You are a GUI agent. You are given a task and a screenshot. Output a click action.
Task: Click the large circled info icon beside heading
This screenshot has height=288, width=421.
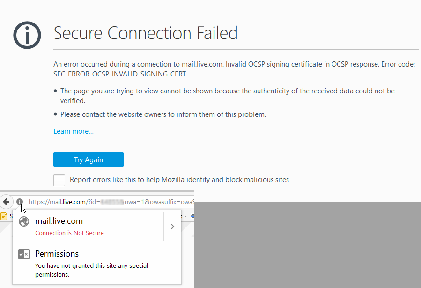point(27,35)
